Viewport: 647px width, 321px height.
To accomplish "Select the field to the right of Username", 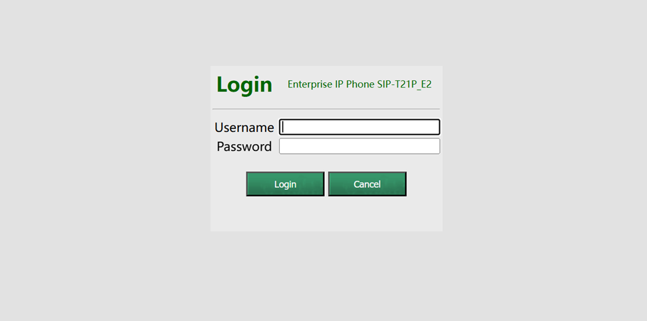I will tap(359, 127).
